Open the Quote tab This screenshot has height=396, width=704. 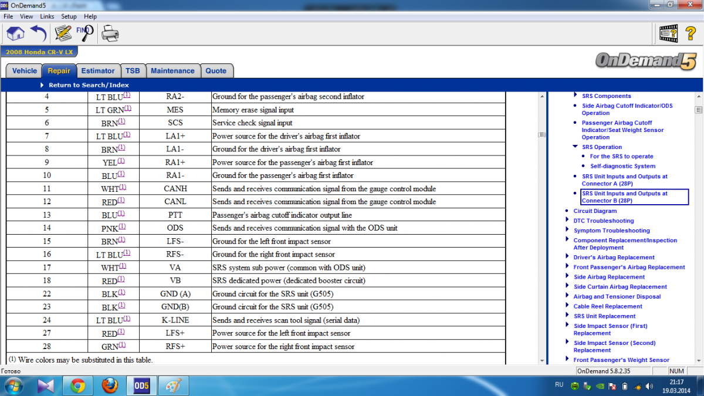coord(216,71)
